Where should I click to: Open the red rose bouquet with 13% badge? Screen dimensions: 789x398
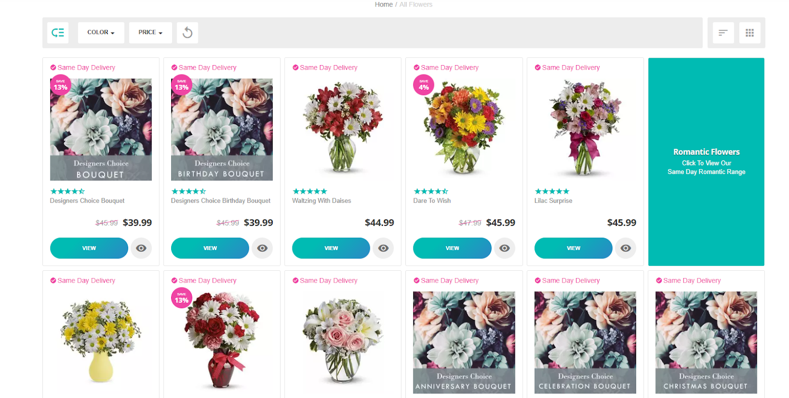tap(222, 342)
